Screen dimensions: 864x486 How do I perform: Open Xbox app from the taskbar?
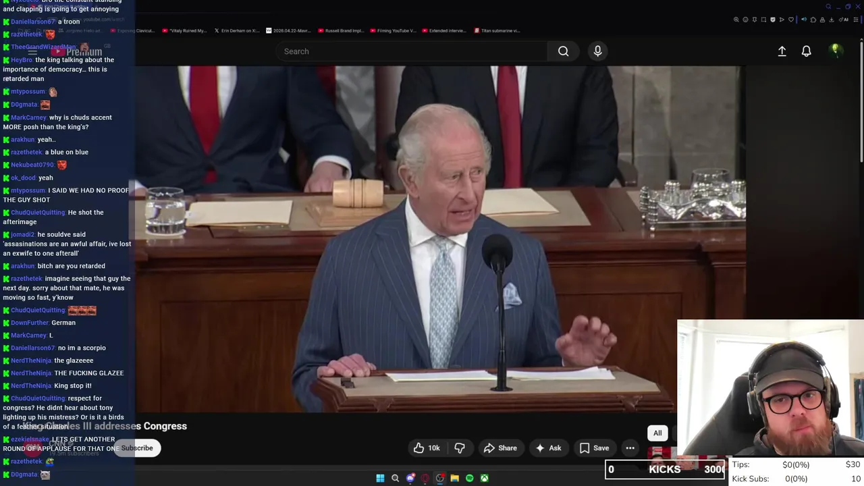485,478
